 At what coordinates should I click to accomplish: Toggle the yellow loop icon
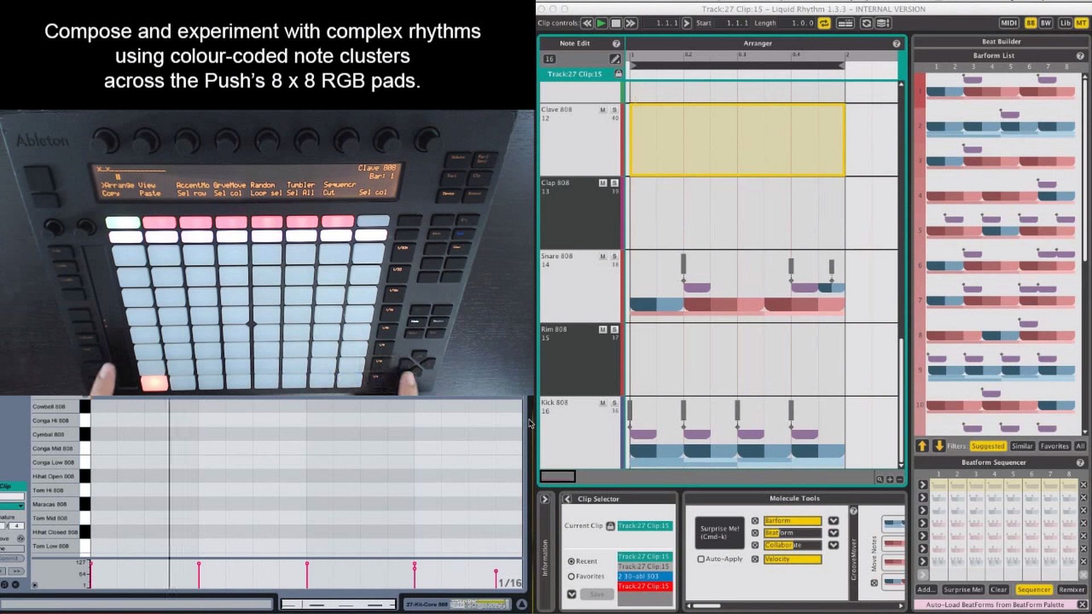click(x=824, y=23)
